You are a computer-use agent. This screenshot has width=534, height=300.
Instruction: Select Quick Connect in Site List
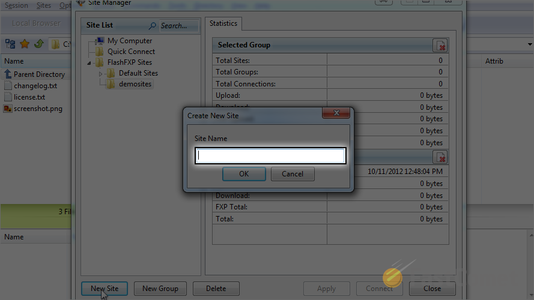click(131, 52)
